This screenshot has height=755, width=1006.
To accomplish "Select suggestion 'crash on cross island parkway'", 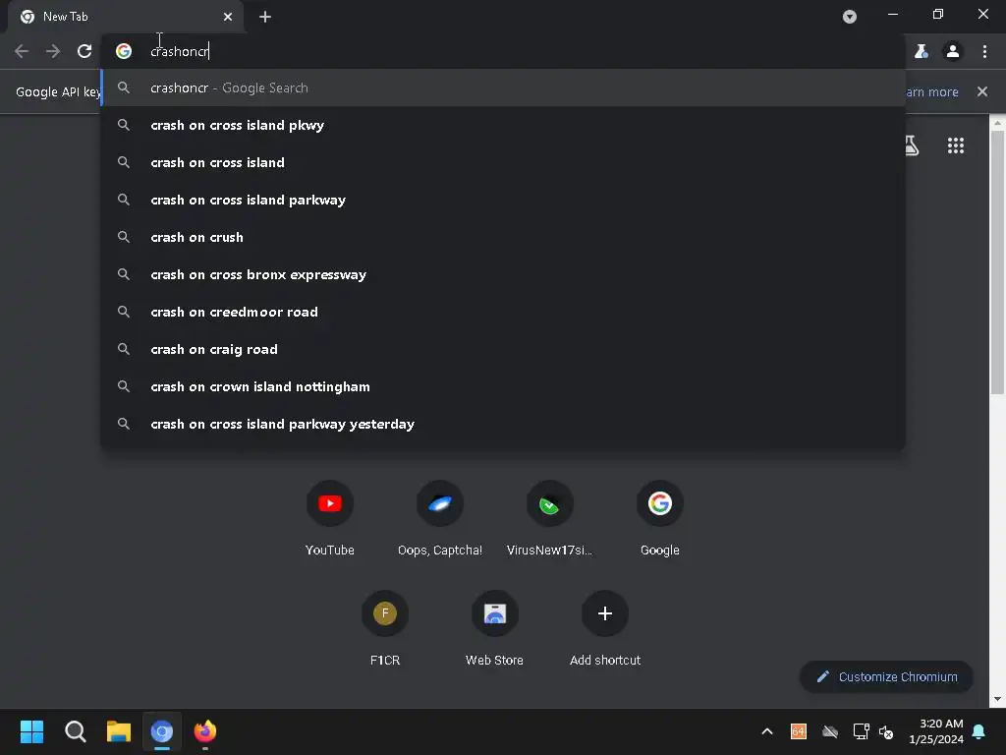I will [x=503, y=200].
